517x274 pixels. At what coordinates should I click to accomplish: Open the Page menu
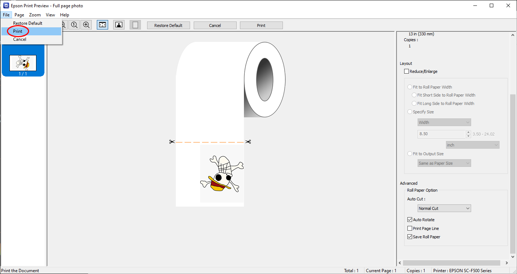[x=19, y=15]
